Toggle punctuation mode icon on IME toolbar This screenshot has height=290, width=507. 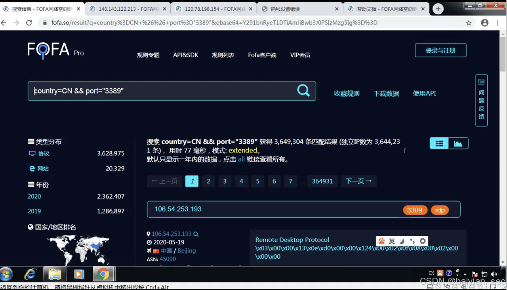(x=412, y=241)
